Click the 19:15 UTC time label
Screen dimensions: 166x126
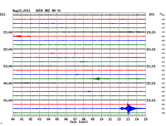click(151, 32)
